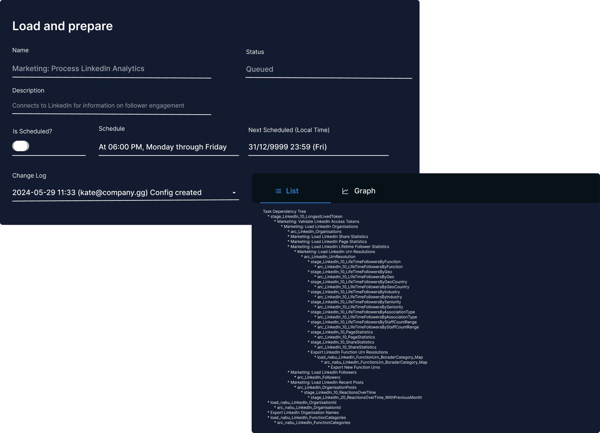This screenshot has height=433, width=600.
Task: Disable the Is Scheduled toggle
Action: (x=20, y=146)
